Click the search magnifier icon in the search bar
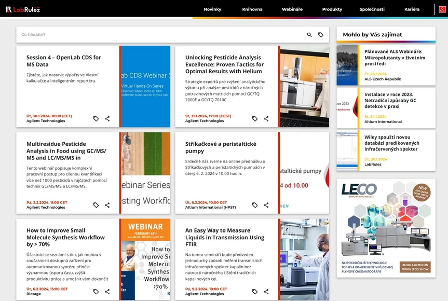This screenshot has width=448, height=301. [x=309, y=34]
